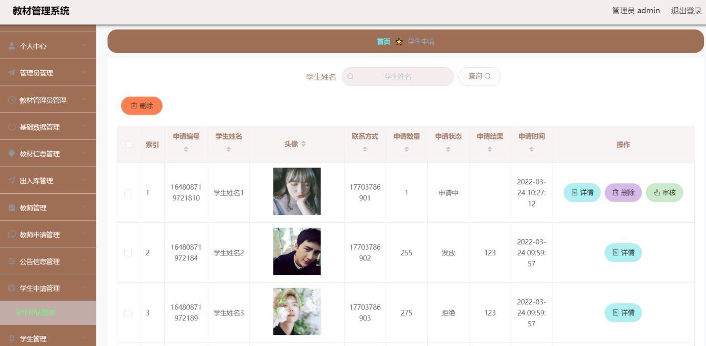Click the 教材管理员管理 clock icon

(x=12, y=100)
